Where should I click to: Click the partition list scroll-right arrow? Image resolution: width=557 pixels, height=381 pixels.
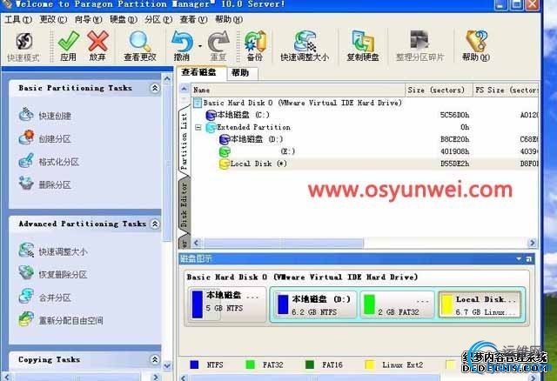[x=532, y=244]
